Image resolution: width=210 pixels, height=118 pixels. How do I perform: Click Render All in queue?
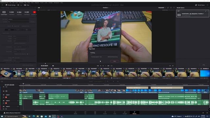(204, 65)
